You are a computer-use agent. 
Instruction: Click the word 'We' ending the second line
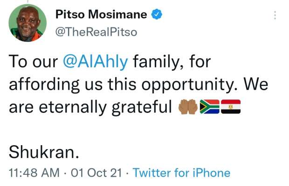tap(255, 84)
